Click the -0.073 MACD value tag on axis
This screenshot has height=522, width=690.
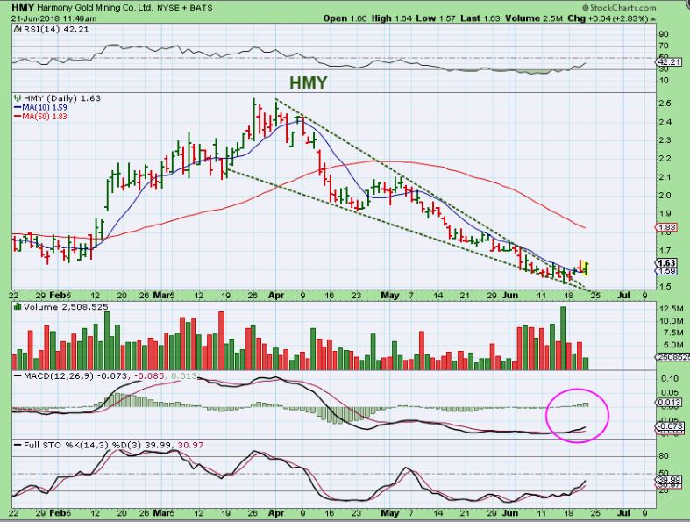pos(669,426)
